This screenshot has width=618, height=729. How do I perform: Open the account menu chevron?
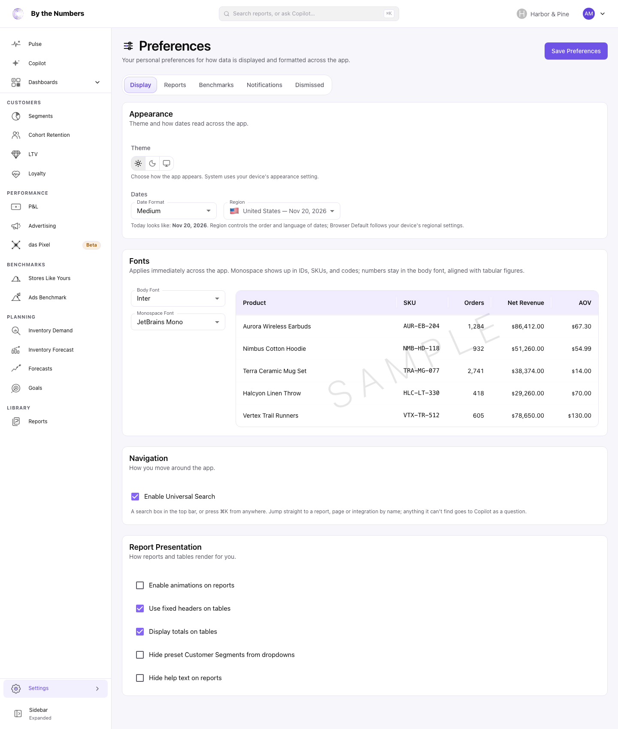(x=603, y=14)
